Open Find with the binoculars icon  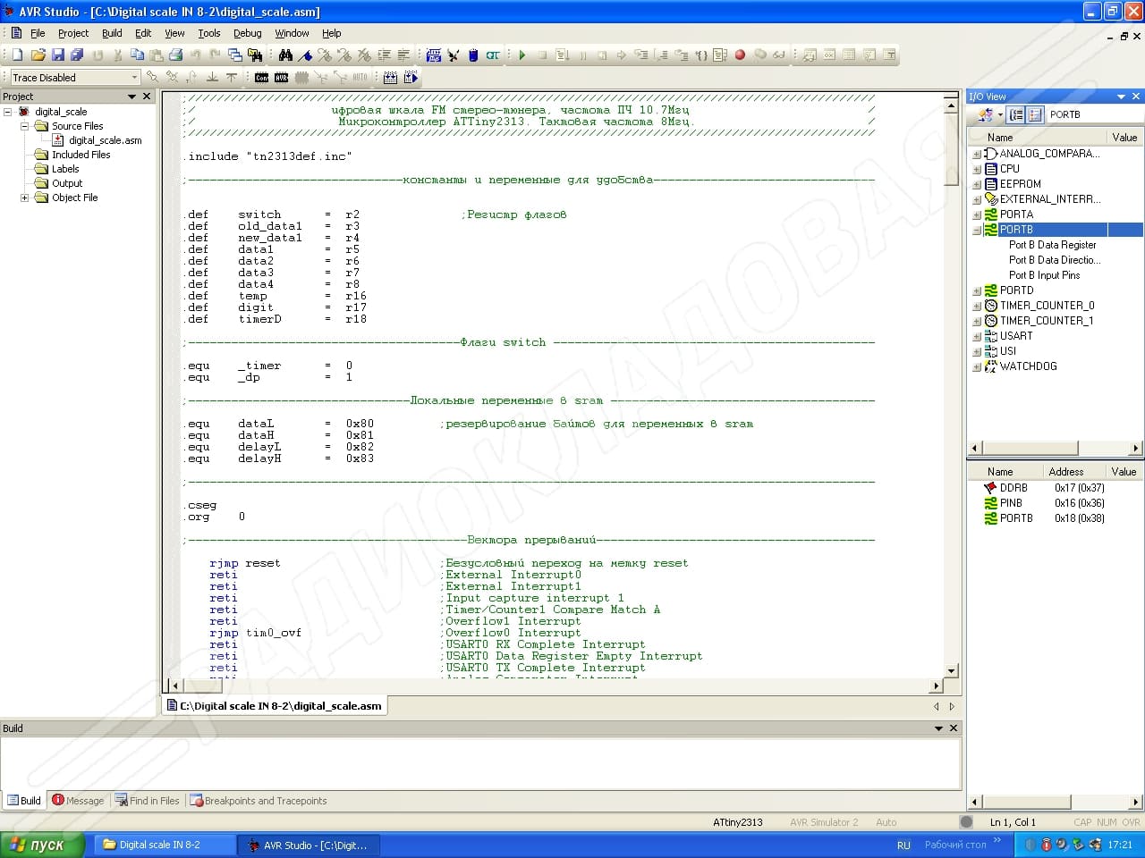pos(285,55)
